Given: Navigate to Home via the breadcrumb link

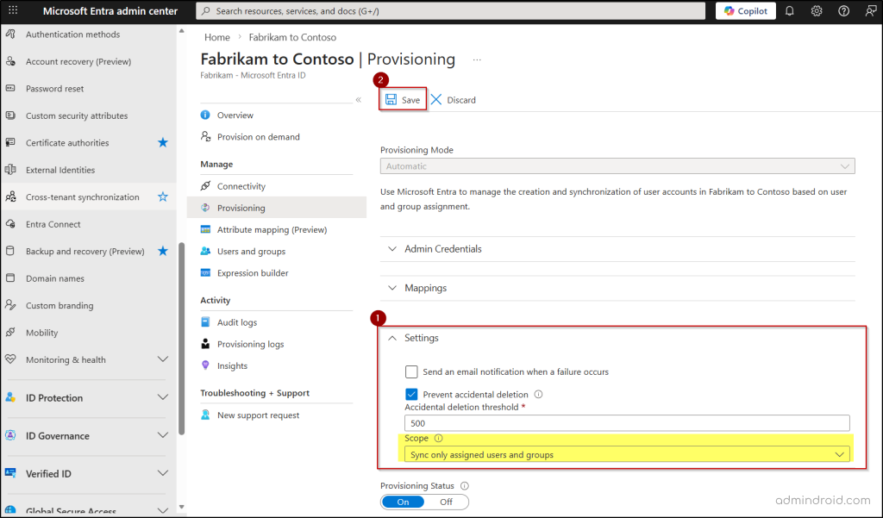Looking at the screenshot, I should (216, 37).
